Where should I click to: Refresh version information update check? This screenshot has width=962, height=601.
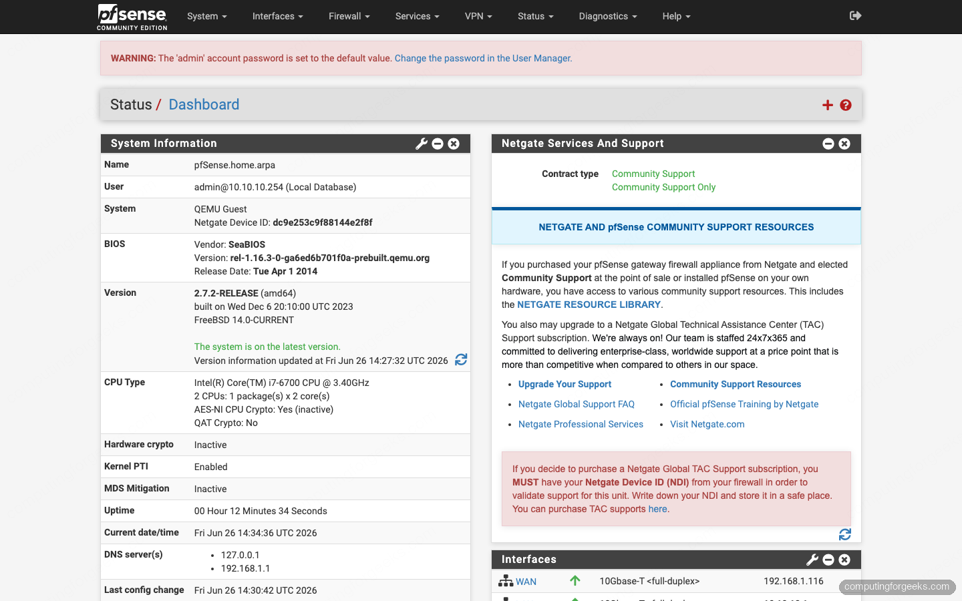461,360
